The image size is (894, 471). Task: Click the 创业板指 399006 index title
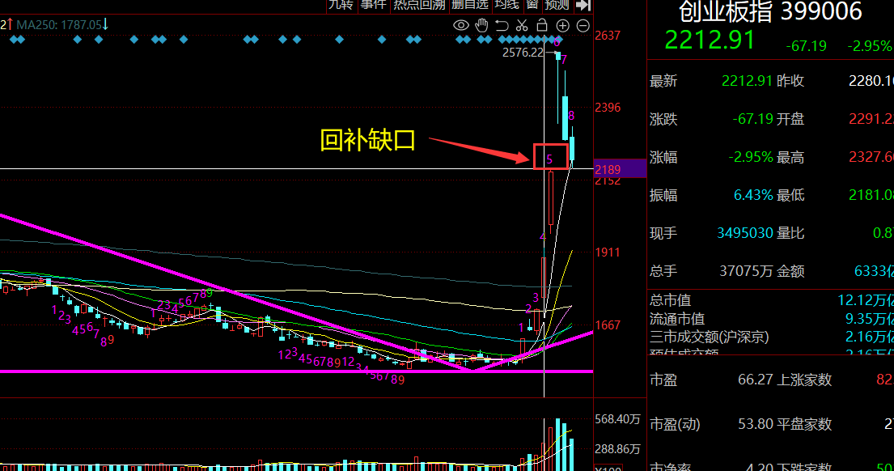coord(769,12)
